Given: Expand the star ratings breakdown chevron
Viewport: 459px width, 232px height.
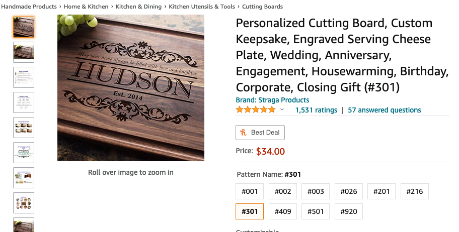Looking at the screenshot, I should tap(282, 110).
